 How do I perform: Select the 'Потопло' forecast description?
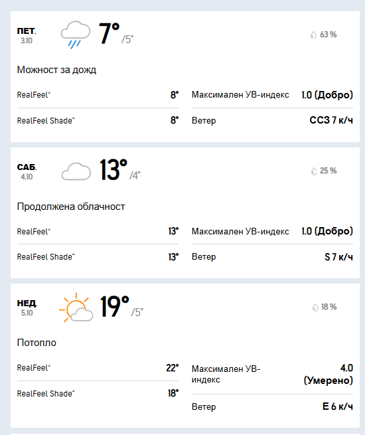(36, 343)
